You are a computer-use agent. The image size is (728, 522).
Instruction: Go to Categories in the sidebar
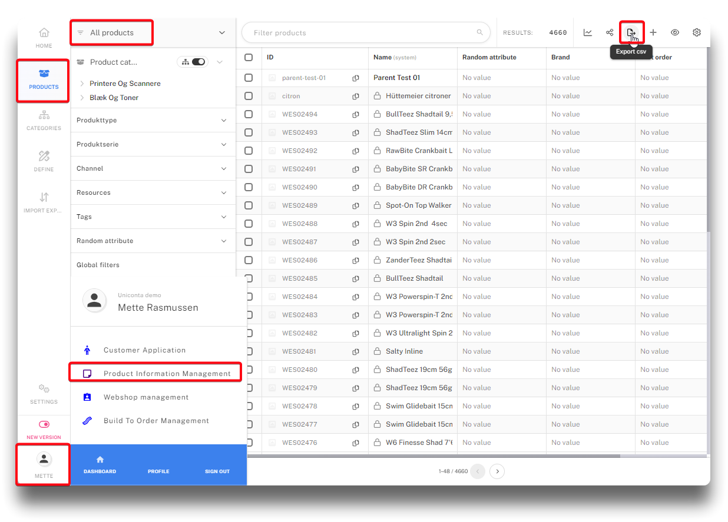[44, 120]
